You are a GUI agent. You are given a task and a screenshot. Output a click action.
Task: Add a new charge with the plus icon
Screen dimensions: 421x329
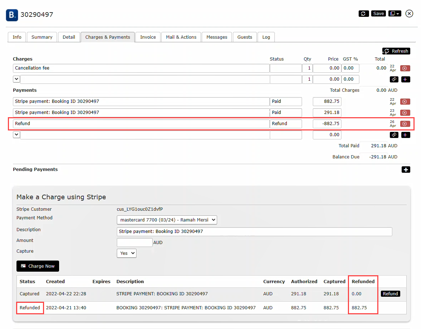coord(405,79)
